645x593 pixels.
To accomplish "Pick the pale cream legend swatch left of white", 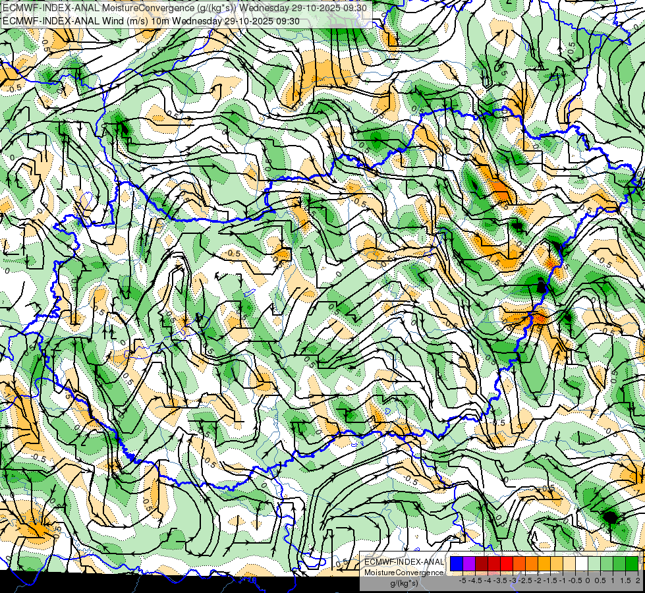I will pyautogui.click(x=569, y=563).
